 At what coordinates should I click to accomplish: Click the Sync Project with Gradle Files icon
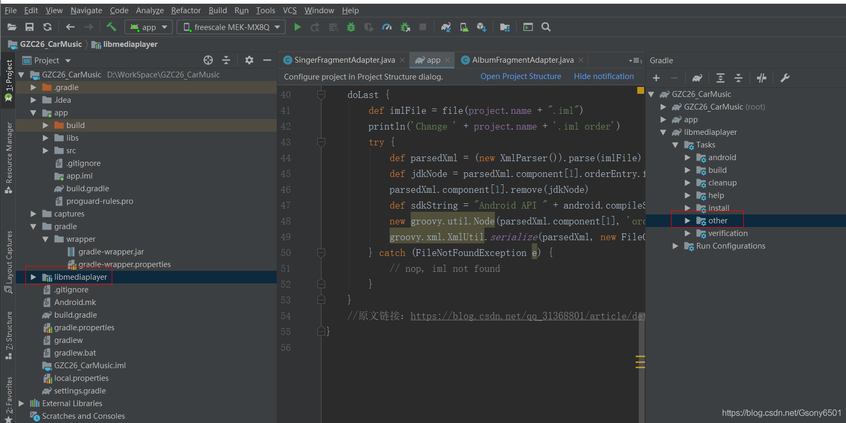[x=446, y=27]
